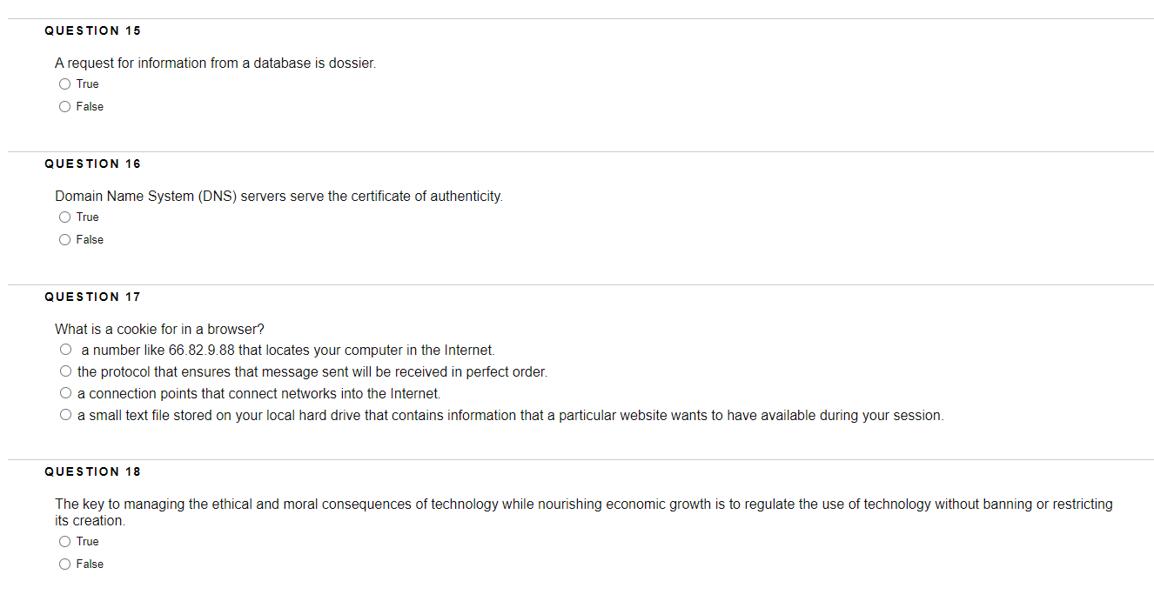Click 'Domain Name System (DNS)' phrase in Question 16
The height and width of the screenshot is (608, 1154).
pyautogui.click(x=145, y=197)
